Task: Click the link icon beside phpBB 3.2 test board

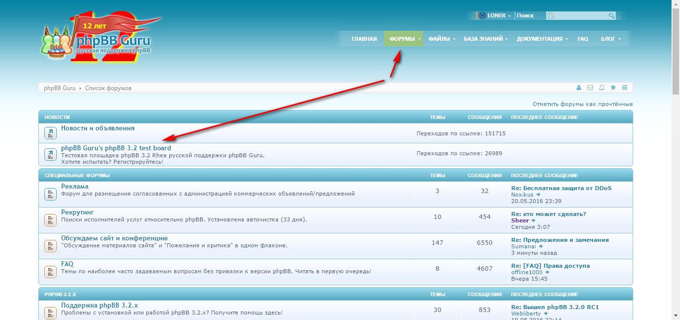Action: 50,154
